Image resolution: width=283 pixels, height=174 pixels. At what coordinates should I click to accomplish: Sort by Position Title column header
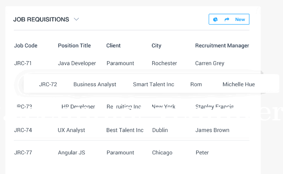[74, 46]
